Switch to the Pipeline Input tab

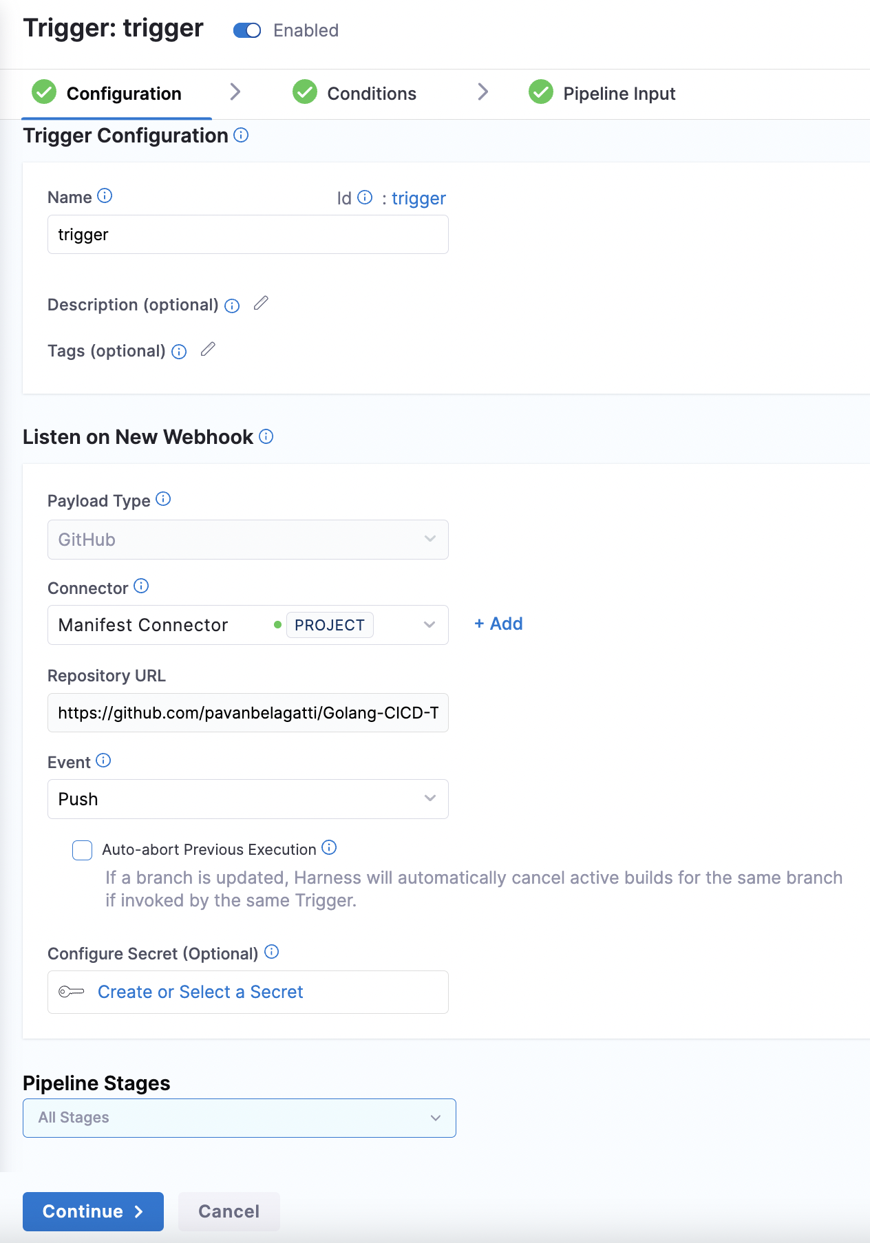[619, 93]
